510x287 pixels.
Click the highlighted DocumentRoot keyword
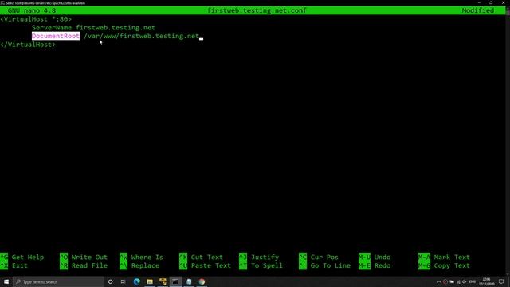coord(56,36)
